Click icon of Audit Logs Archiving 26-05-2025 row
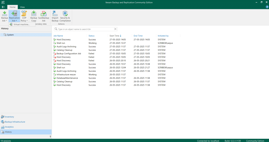The height and width of the screenshot is (142, 269). coord(55,71)
